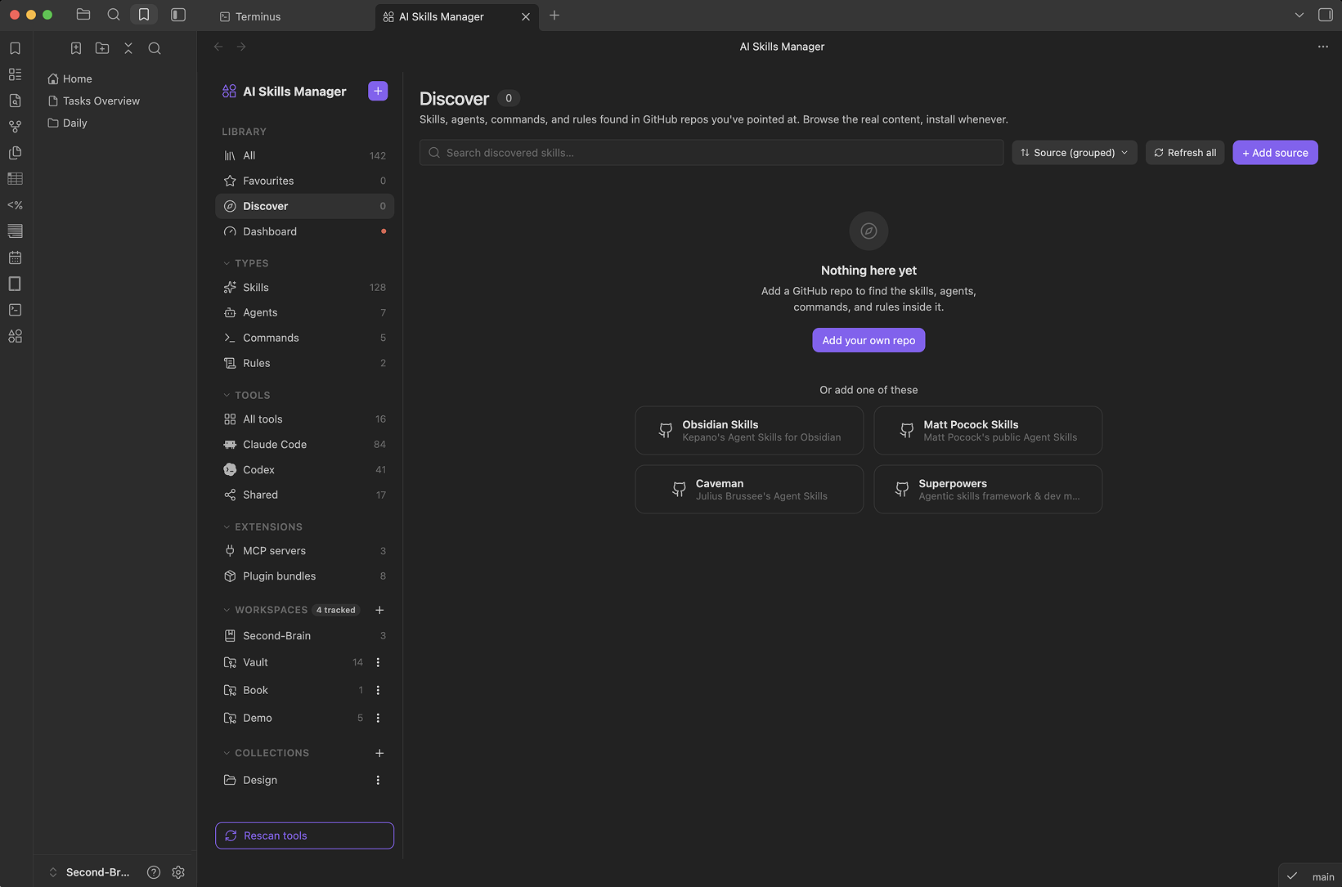Select Claude Code tool filter
The height and width of the screenshot is (887, 1342).
click(304, 444)
